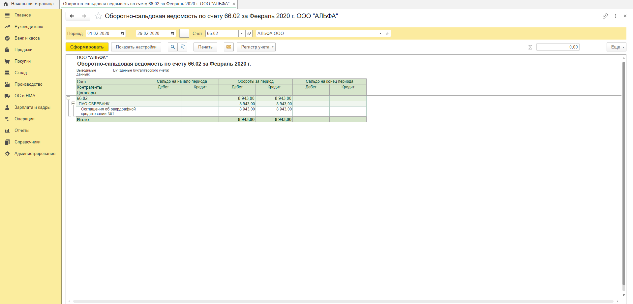The height and width of the screenshot is (304, 633).
Task: Click the Сальдо на начало периода header
Action: click(182, 81)
